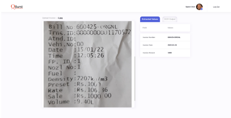The image size is (231, 118).
Task: Click the invoice image viewer scrollbar
Action: [x=135, y=79]
